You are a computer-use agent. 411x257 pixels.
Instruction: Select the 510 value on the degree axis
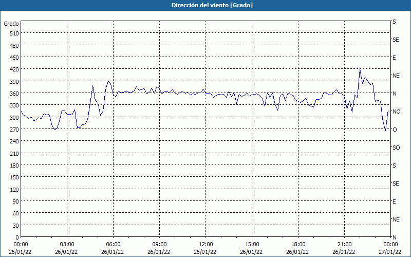[x=14, y=33]
